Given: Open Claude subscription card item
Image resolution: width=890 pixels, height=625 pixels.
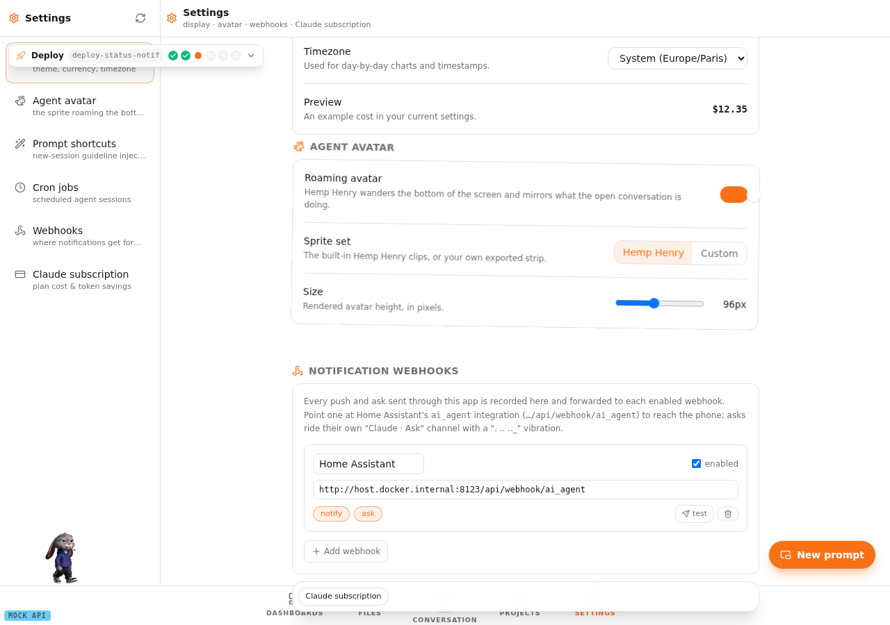Looking at the screenshot, I should pyautogui.click(x=80, y=279).
